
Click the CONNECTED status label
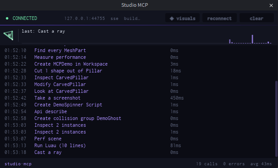25,18
